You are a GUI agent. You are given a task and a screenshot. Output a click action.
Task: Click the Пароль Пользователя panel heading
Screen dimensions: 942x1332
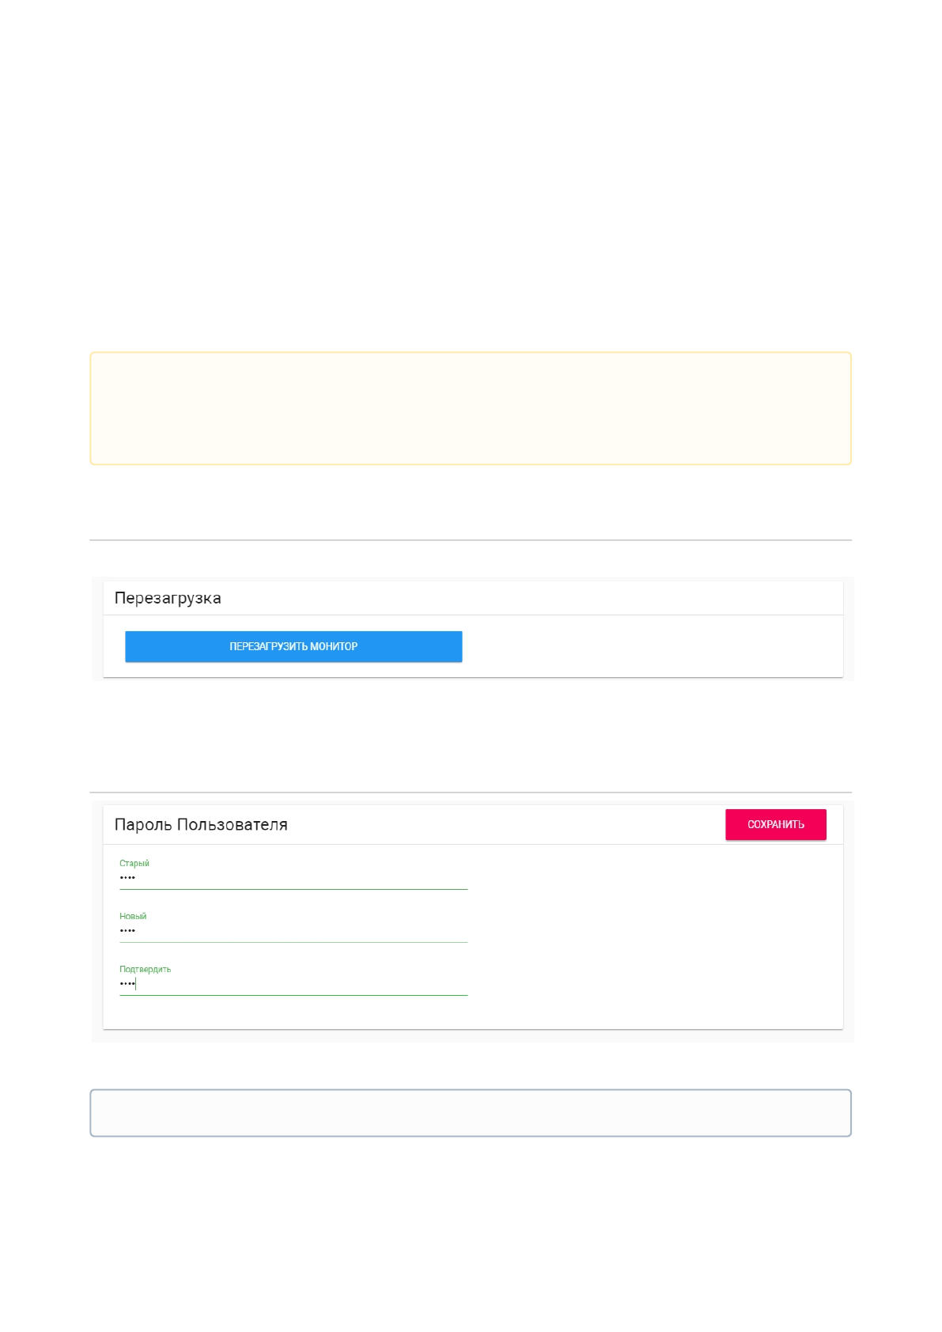201,824
